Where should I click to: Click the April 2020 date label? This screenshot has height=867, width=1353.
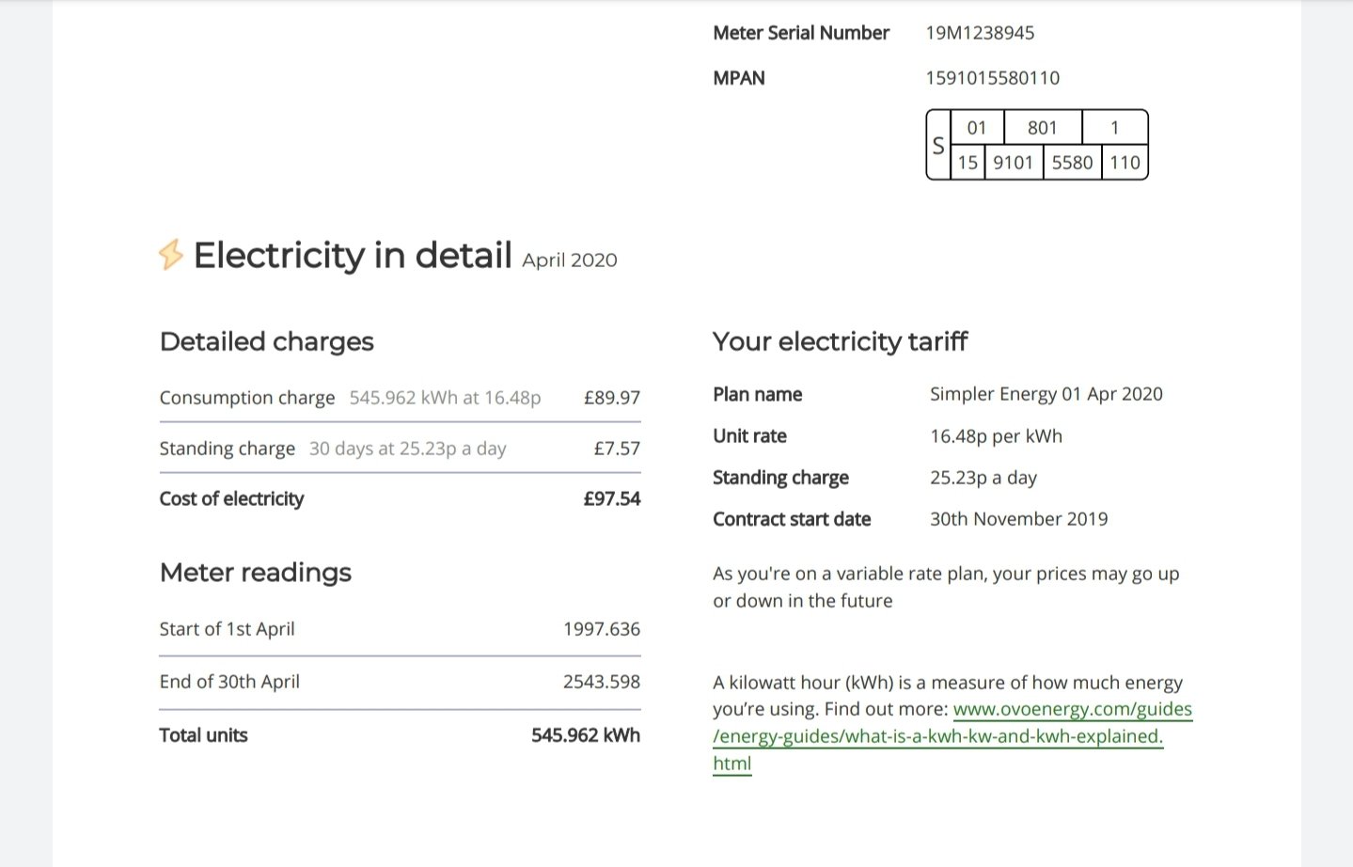pyautogui.click(x=570, y=260)
